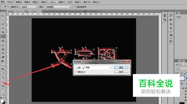This screenshot has width=187, height=104.
Task: Open the 编辑(E) menu
Action: point(19,2)
